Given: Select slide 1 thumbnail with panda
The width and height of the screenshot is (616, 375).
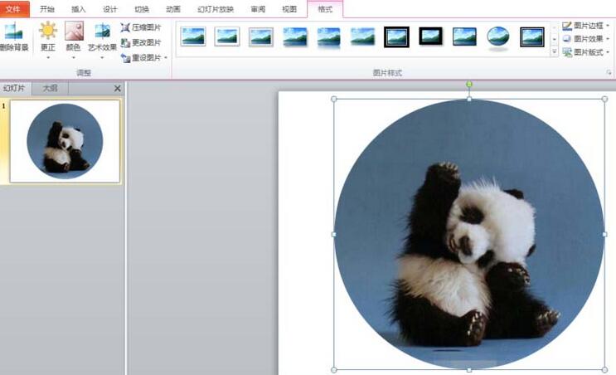Looking at the screenshot, I should tap(65, 141).
